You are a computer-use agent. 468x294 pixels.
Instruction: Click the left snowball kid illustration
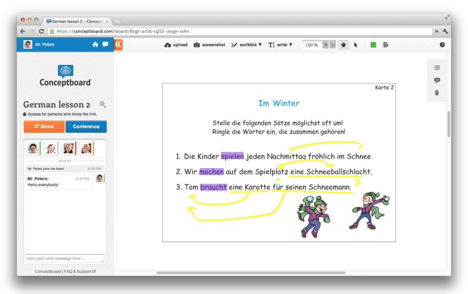pos(314,216)
